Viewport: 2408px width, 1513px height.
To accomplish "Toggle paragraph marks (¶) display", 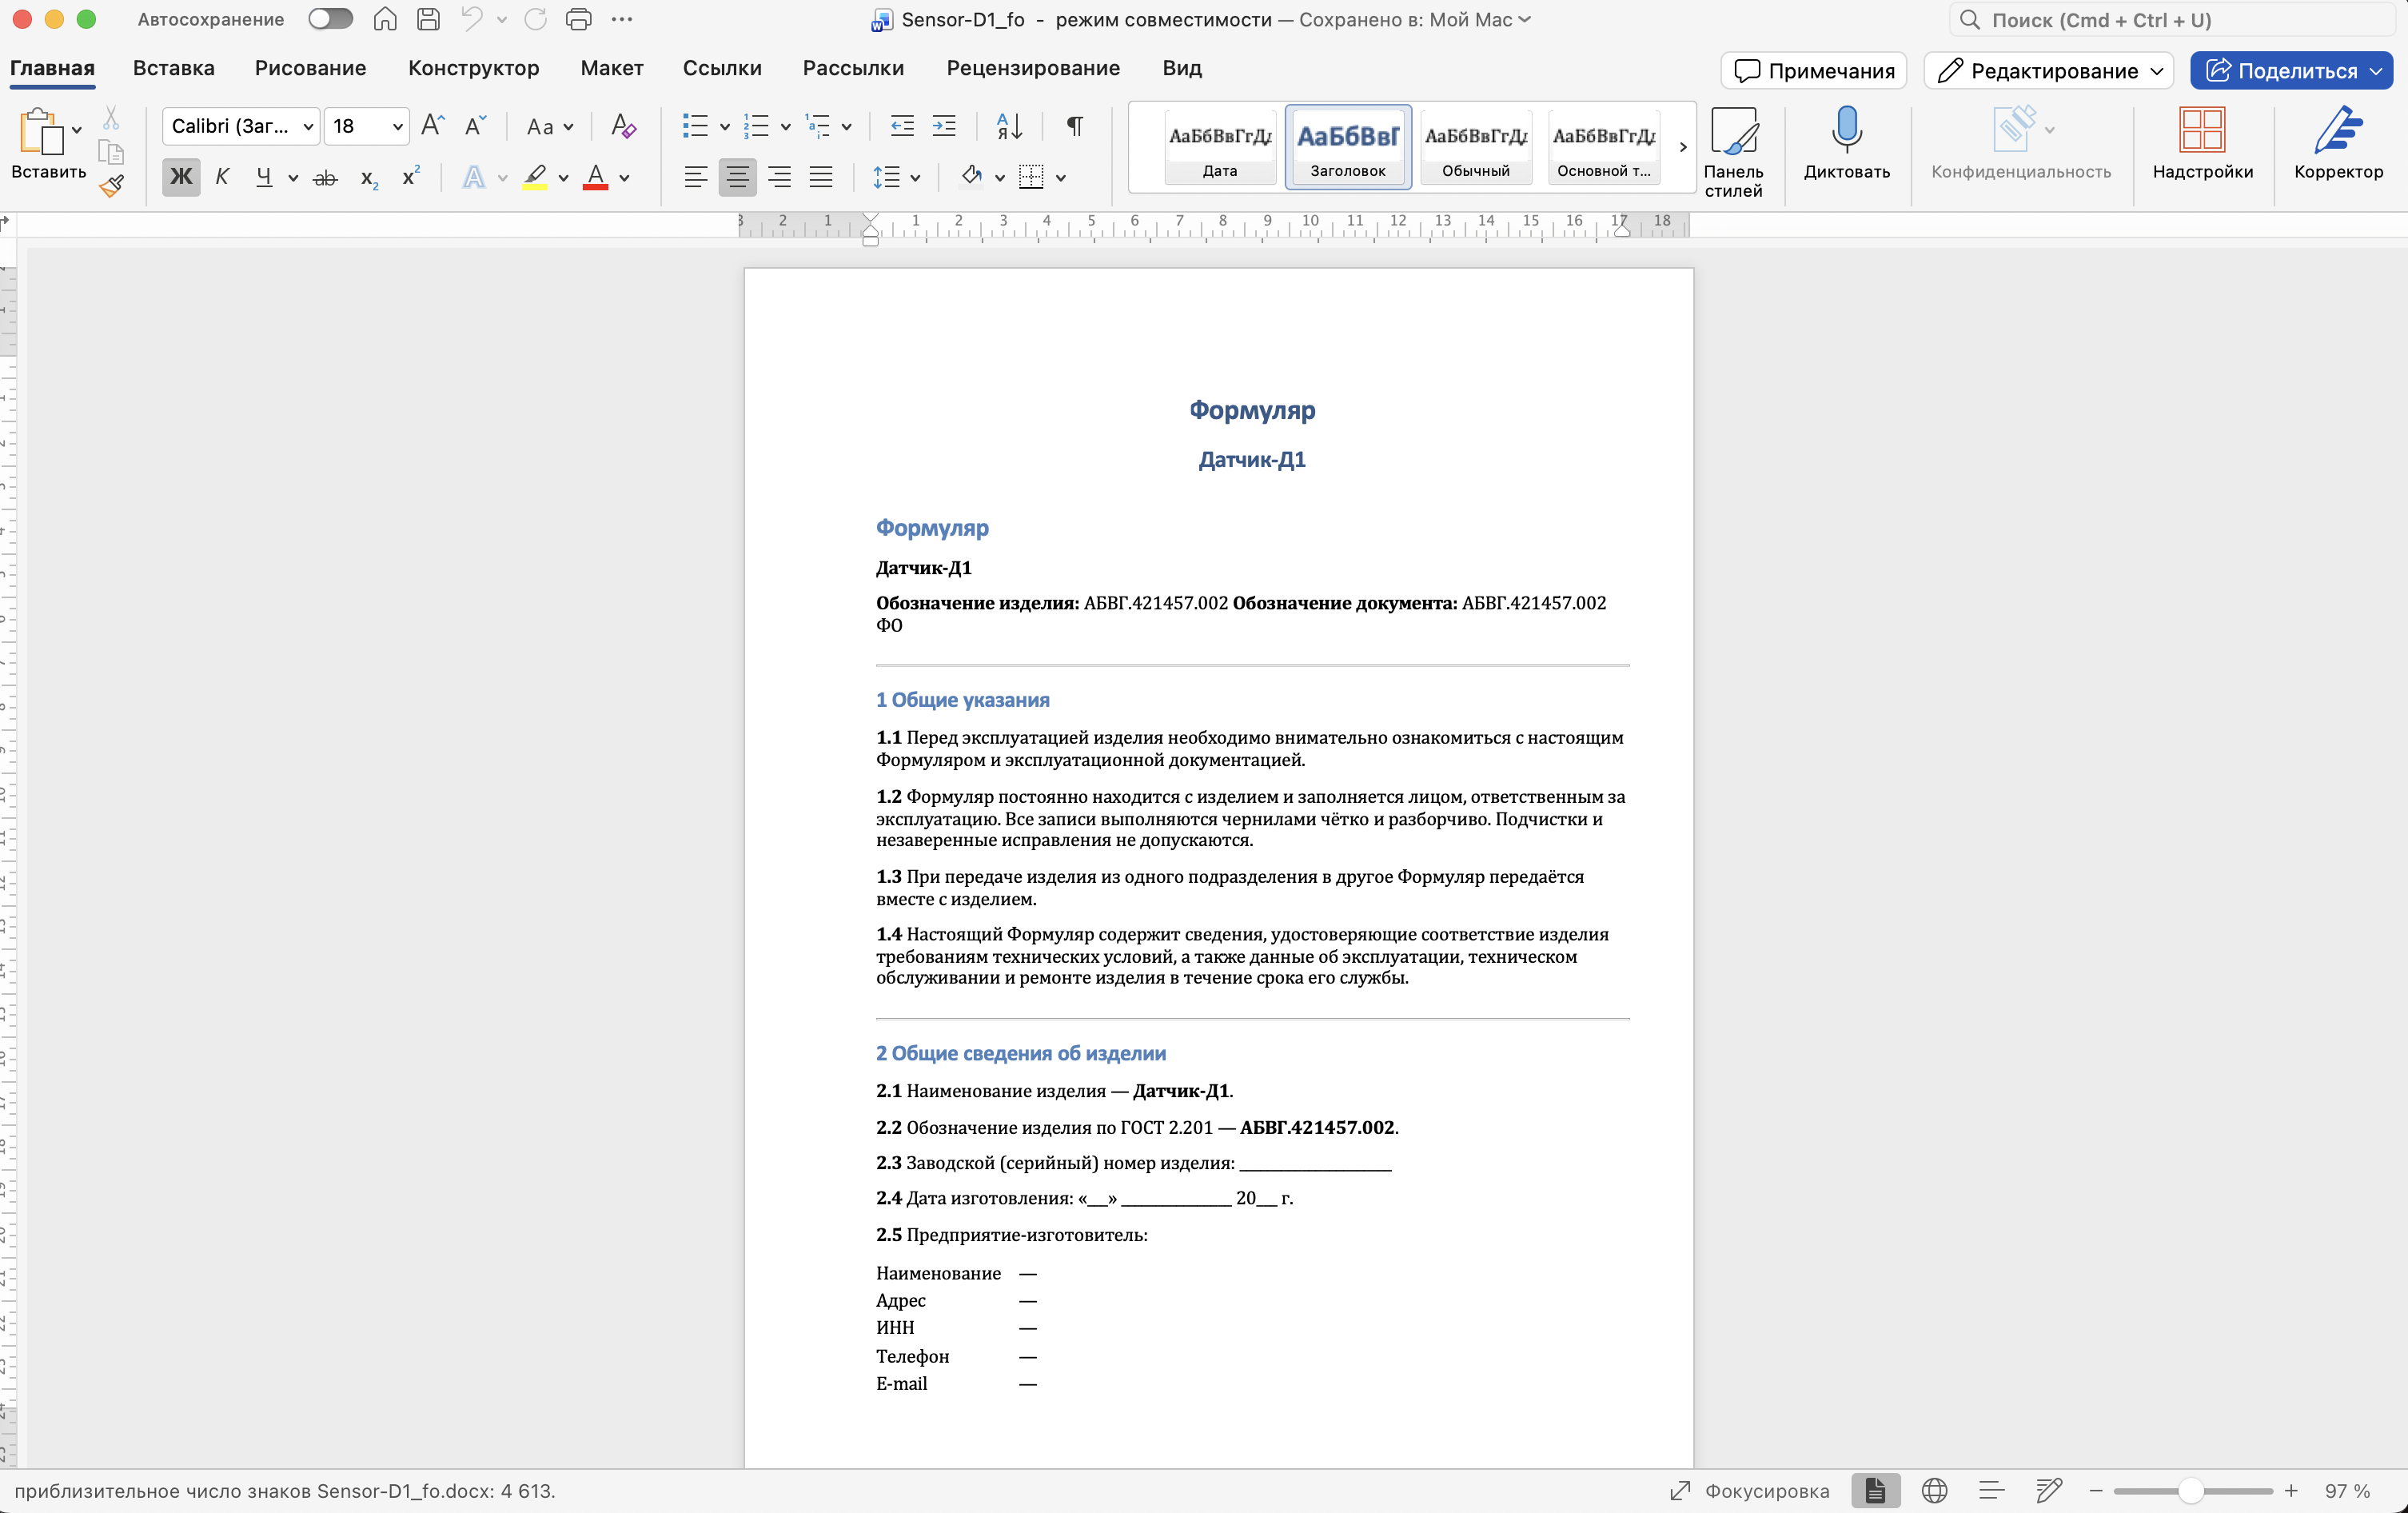I will coord(1074,126).
